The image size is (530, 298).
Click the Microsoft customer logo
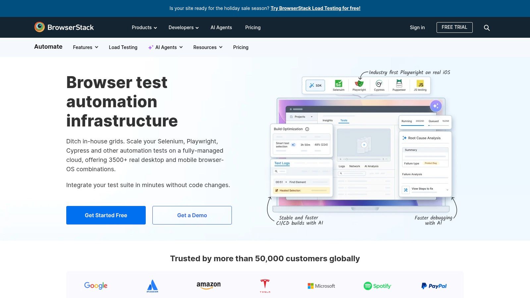click(321, 286)
